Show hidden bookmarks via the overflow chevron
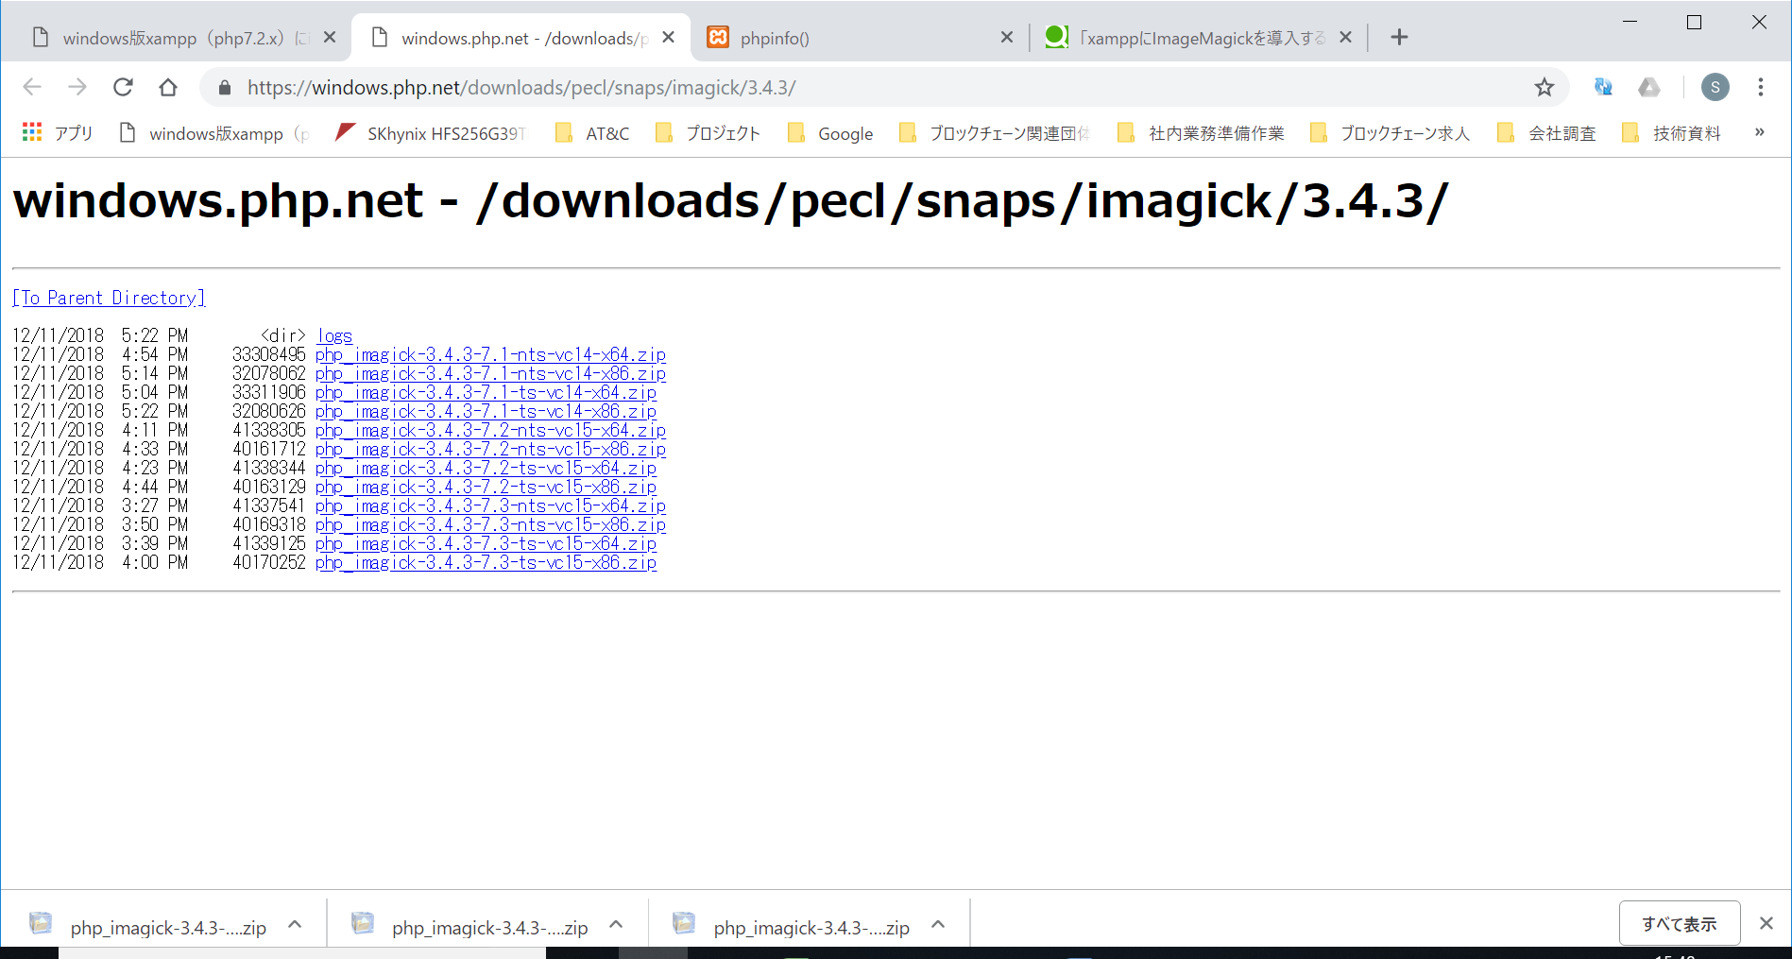Screen dimensions: 1792x959 click(x=1759, y=132)
